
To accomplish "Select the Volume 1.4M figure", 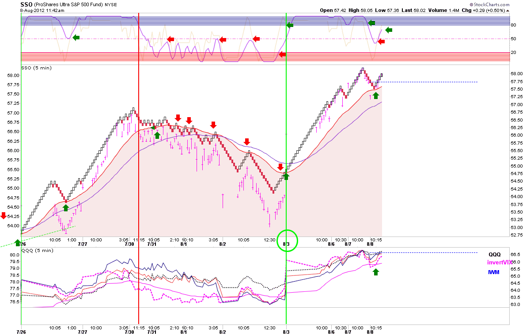I will [445, 10].
